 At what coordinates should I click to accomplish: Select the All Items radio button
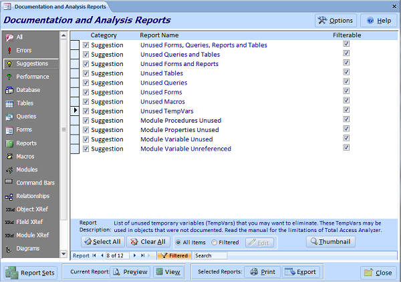[x=178, y=243]
